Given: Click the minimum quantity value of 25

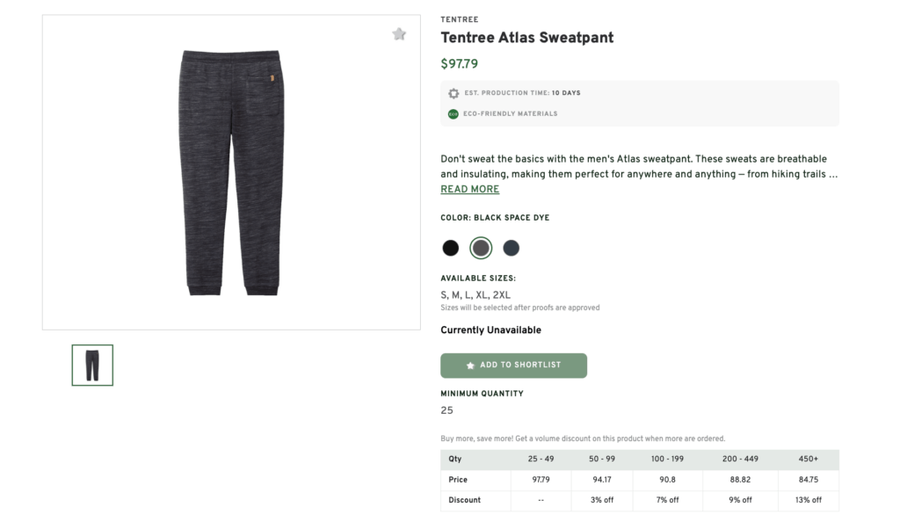Looking at the screenshot, I should (447, 410).
